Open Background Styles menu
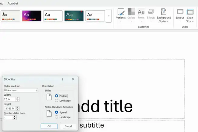 click(164, 15)
